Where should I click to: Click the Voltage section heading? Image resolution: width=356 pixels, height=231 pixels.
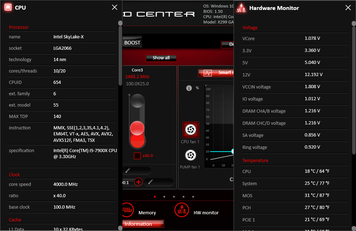(x=250, y=28)
